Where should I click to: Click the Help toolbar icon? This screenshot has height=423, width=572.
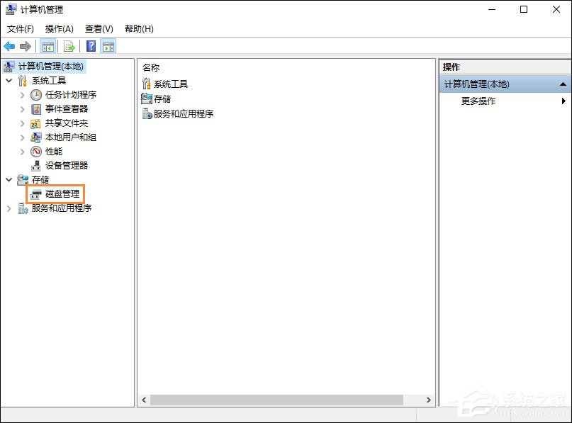coord(89,45)
